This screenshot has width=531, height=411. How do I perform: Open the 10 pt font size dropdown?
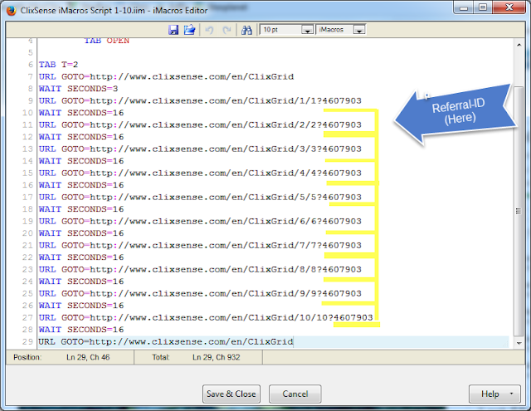tap(308, 30)
